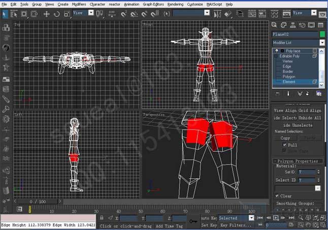Click the Mirror tool icon

[x=217, y=14]
